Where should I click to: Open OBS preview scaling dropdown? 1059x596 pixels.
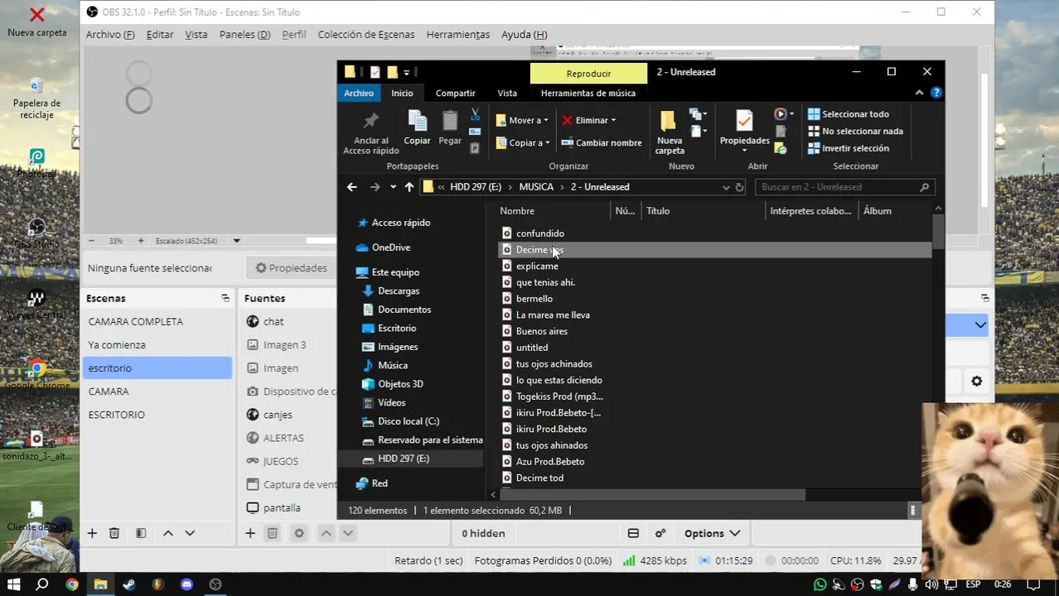point(236,241)
